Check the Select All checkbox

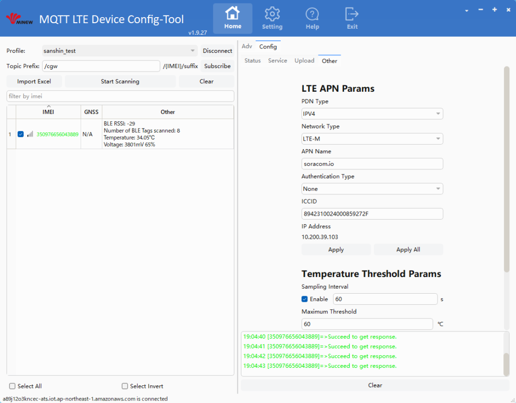click(x=12, y=386)
